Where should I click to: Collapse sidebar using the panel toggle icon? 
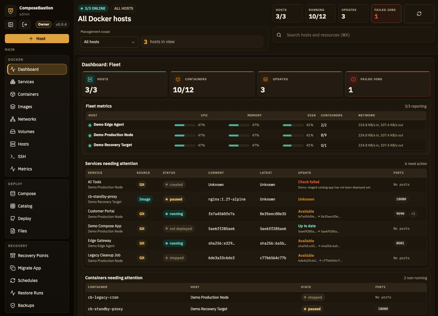point(11,25)
